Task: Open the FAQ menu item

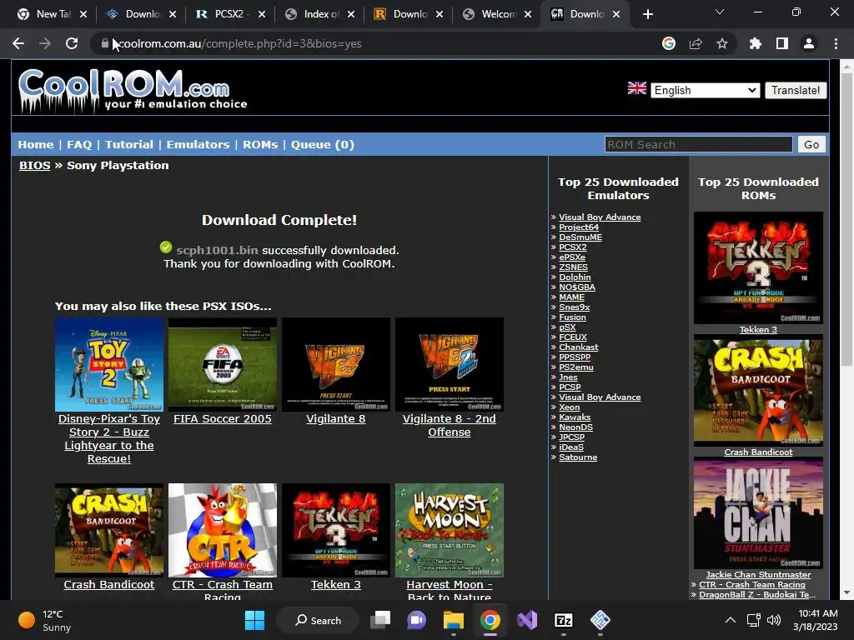Action: click(x=79, y=145)
